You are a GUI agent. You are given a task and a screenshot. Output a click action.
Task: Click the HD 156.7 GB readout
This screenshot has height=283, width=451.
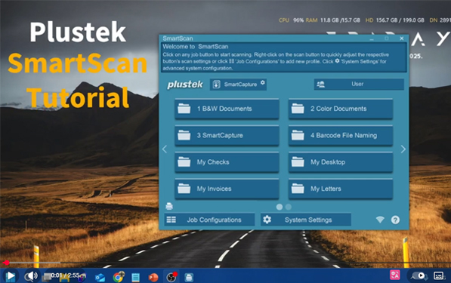pyautogui.click(x=394, y=20)
